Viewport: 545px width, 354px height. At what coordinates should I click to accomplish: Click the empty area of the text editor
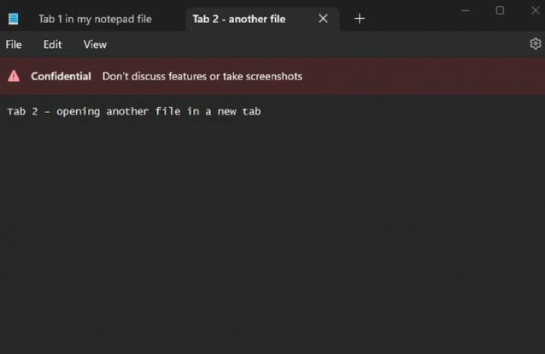pos(273,239)
